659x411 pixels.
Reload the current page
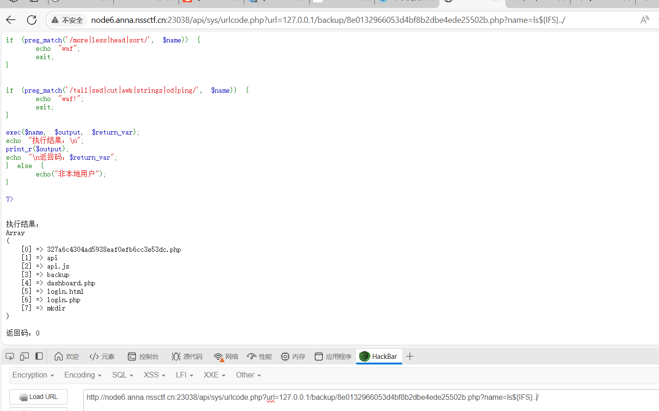32,20
